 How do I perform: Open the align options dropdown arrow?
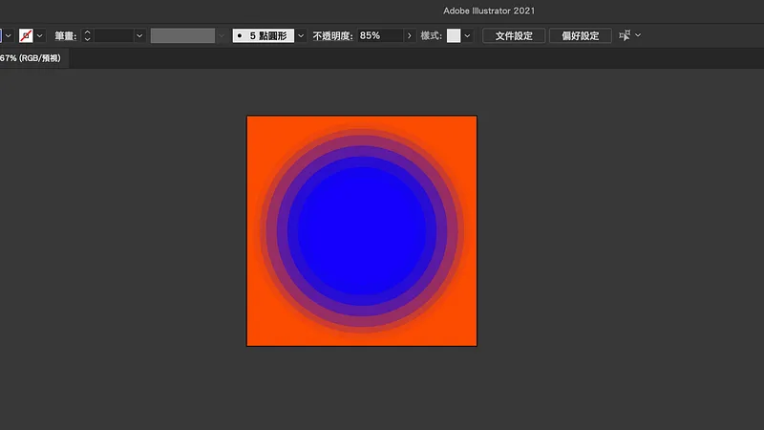(638, 35)
